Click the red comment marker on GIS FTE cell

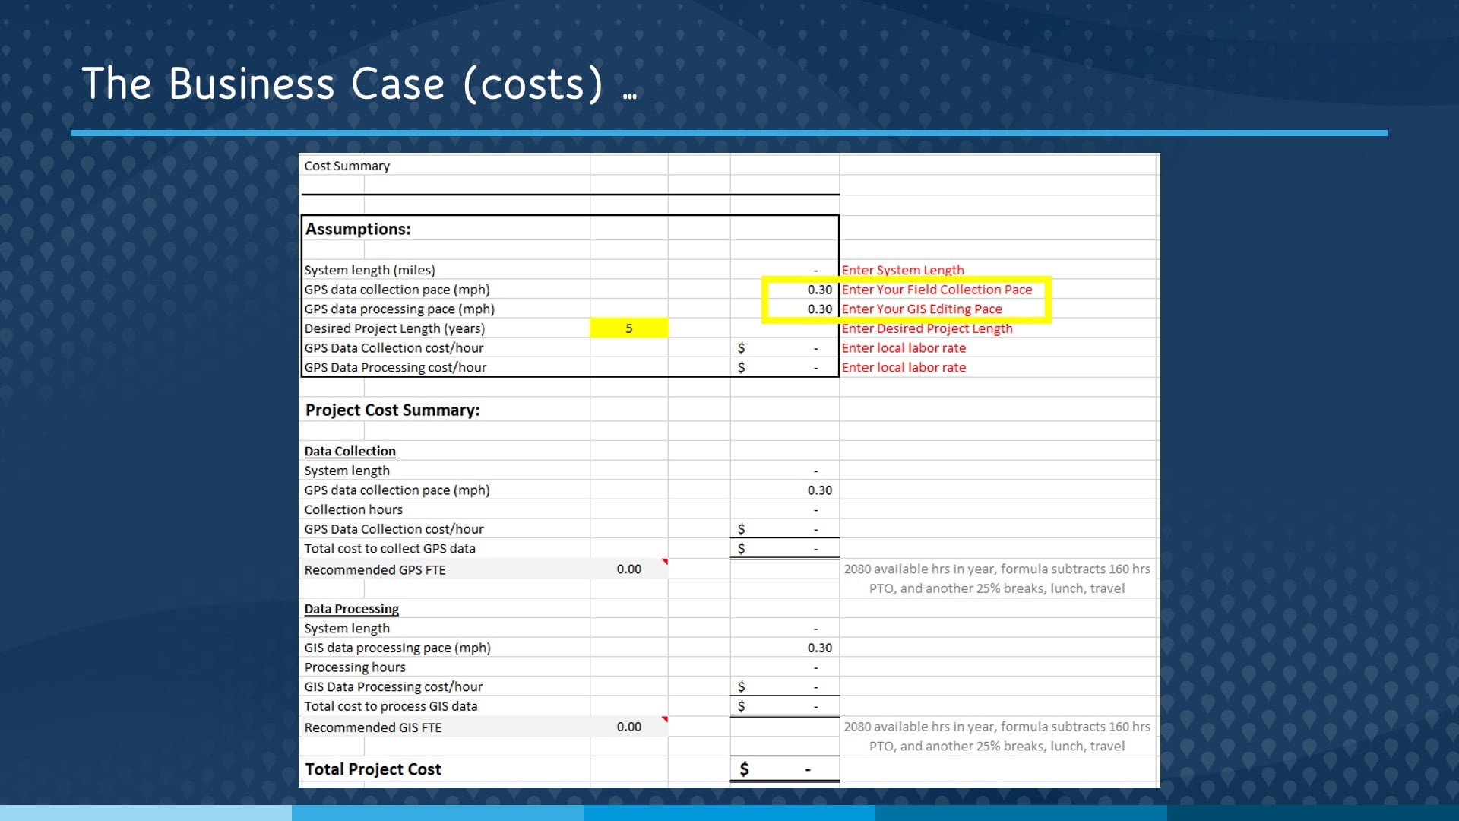tap(665, 719)
